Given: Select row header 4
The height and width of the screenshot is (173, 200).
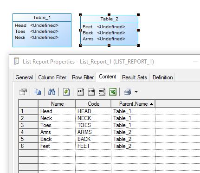Looking at the screenshot, I should pos(28,132).
